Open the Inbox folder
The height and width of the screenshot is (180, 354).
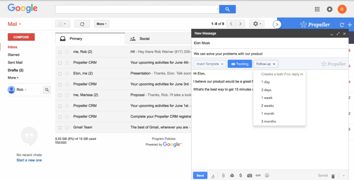12,47
